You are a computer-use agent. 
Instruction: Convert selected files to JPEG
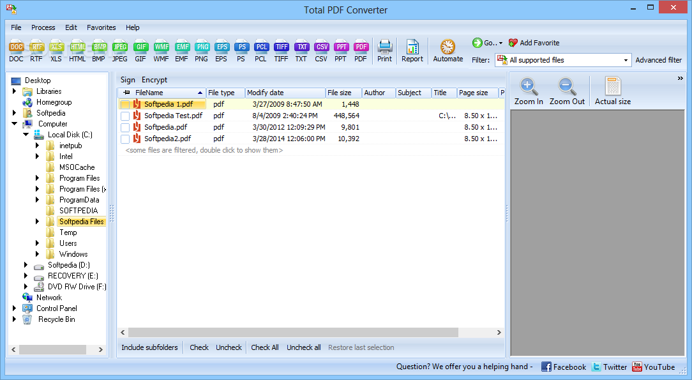119,51
